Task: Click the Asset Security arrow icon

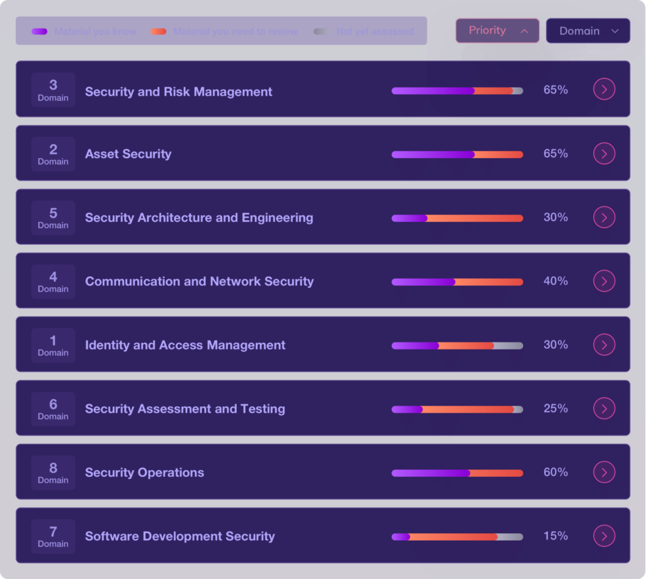Action: pos(604,153)
